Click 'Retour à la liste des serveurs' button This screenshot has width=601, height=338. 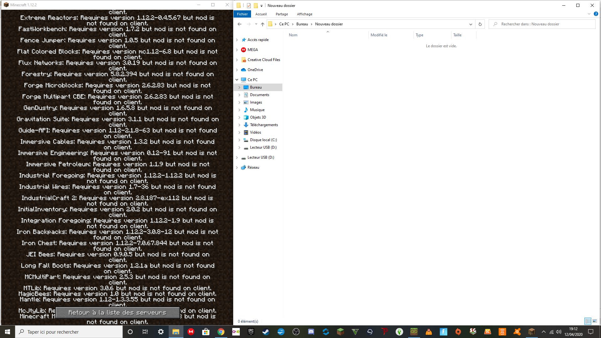click(117, 312)
